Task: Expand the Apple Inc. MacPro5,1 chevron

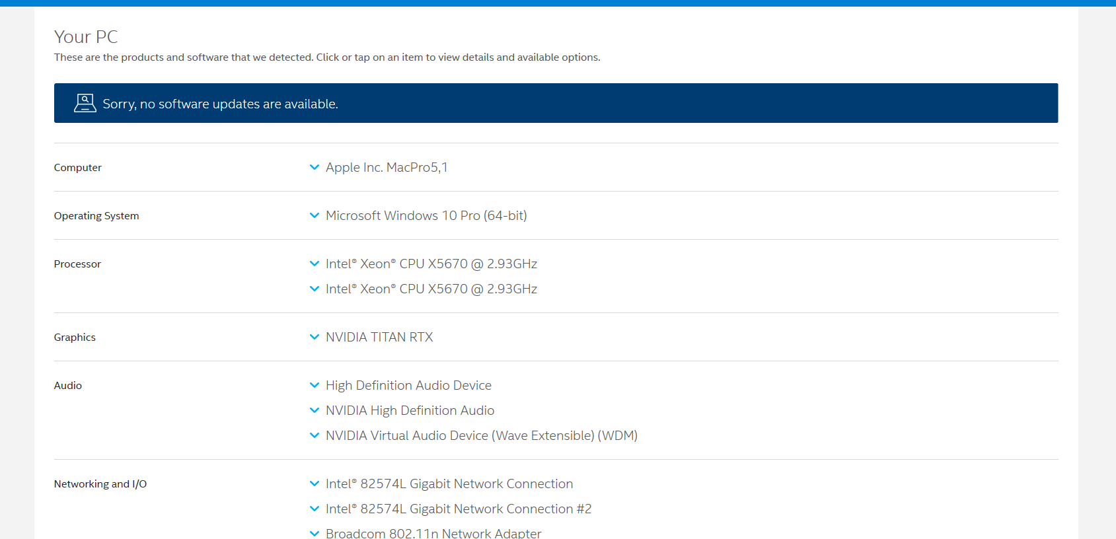Action: pyautogui.click(x=315, y=167)
